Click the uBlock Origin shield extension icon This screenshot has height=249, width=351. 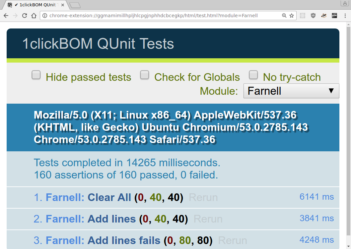pos(313,16)
